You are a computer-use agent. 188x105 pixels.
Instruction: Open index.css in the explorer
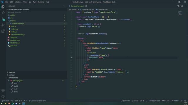[x=15, y=29]
